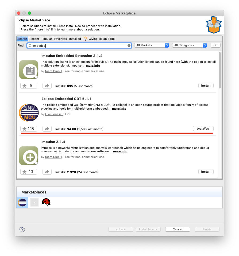Share Eclipse Embedded CDT with arrow icon
This screenshot has width=239, height=256.
point(47,129)
